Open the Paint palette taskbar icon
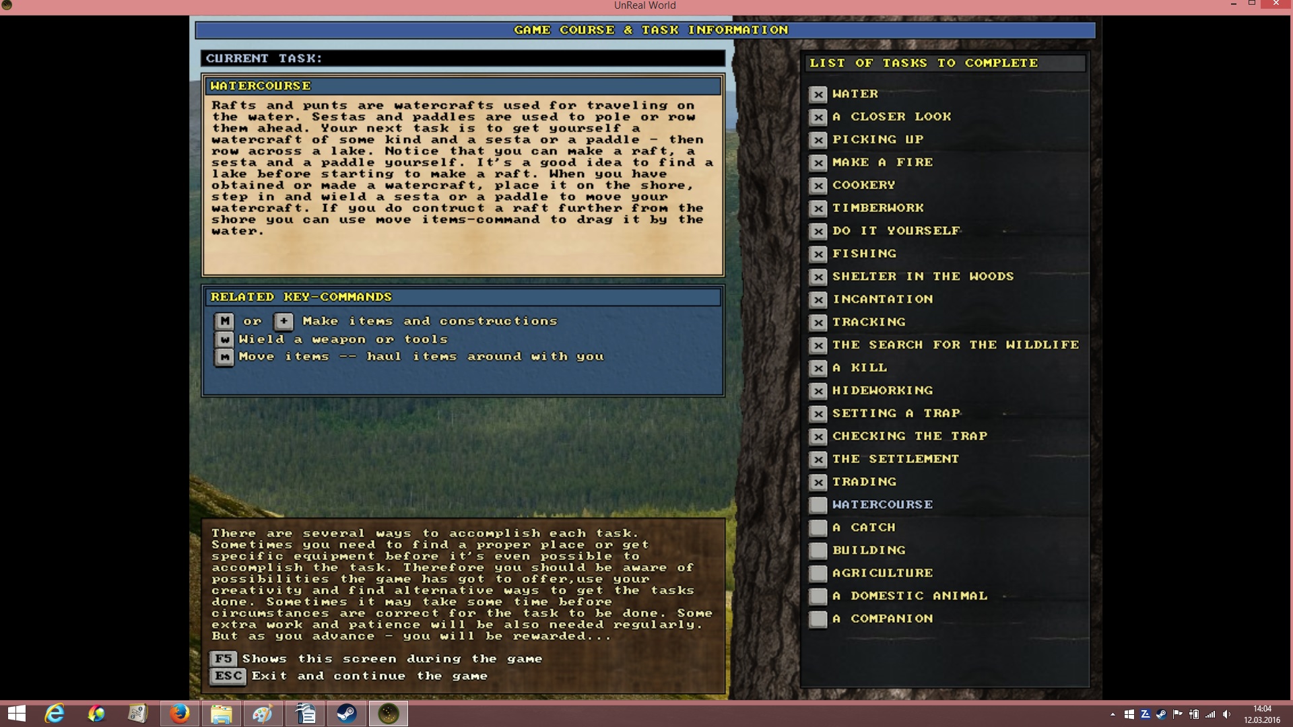The height and width of the screenshot is (727, 1293). [263, 714]
